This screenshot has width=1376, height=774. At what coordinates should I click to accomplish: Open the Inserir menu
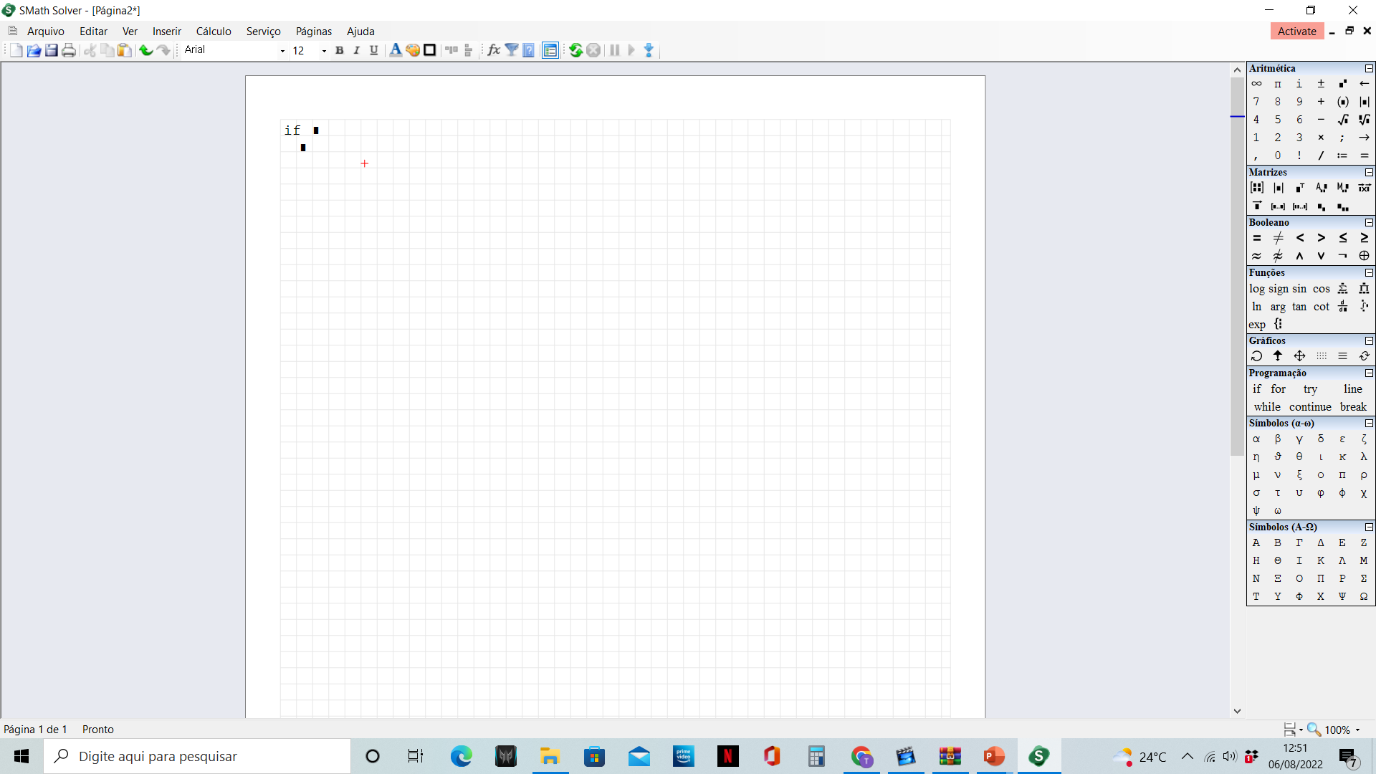tap(166, 32)
